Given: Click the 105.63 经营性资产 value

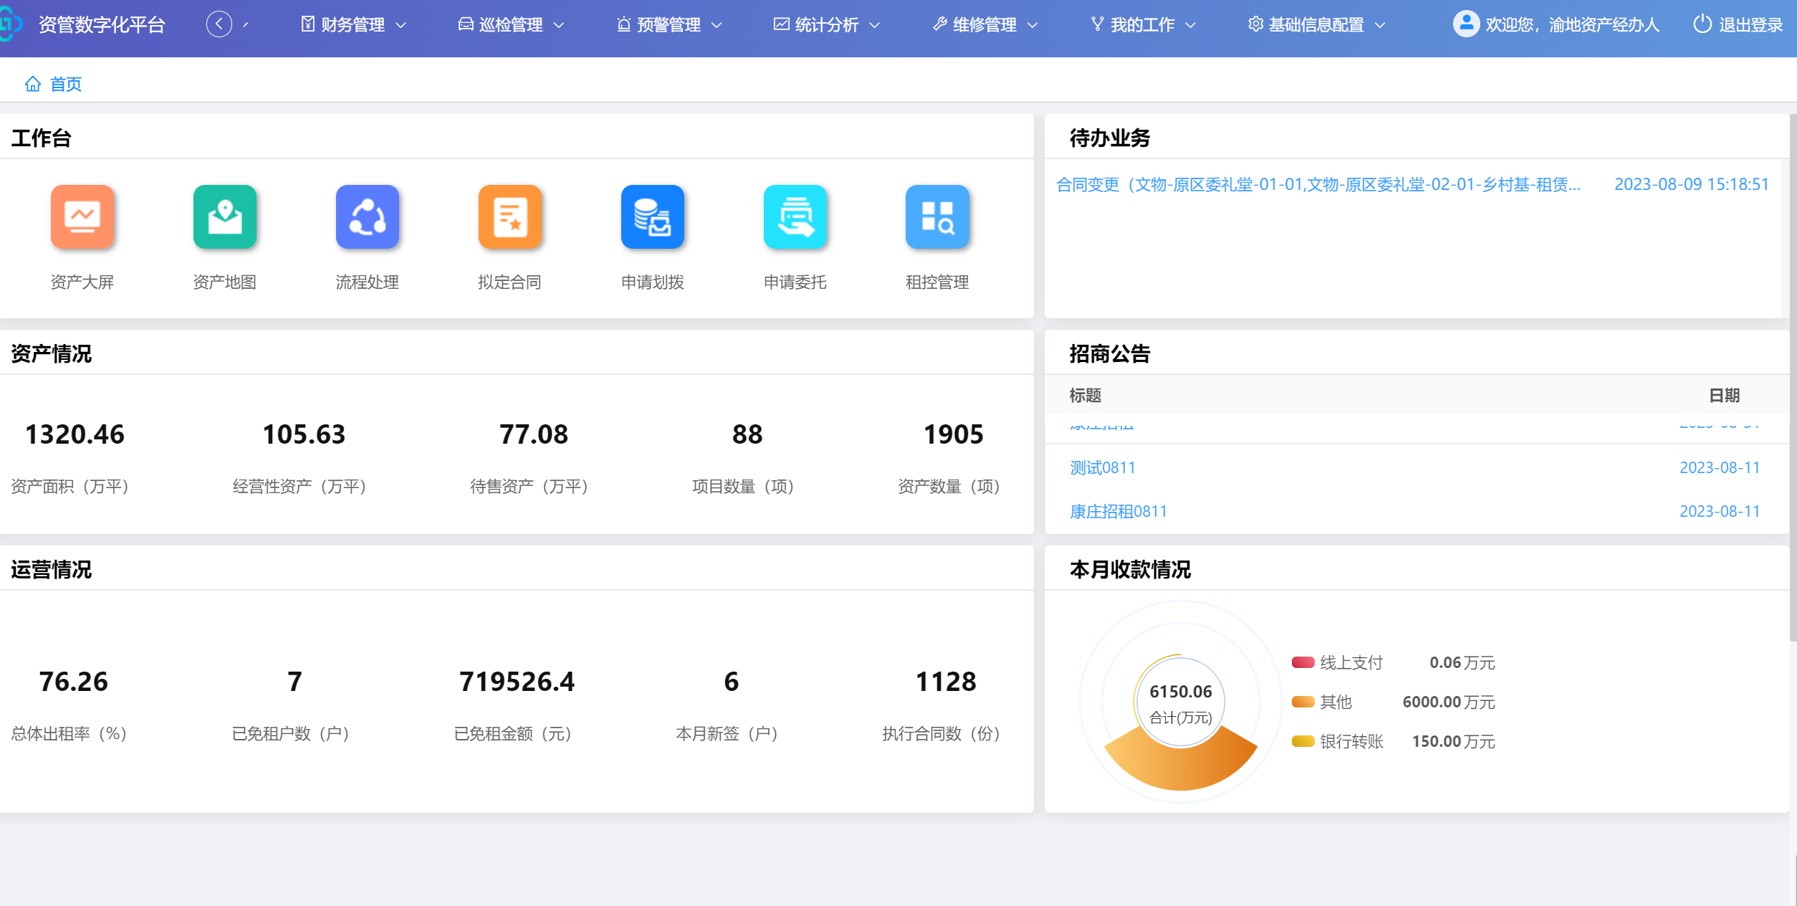Looking at the screenshot, I should 304,434.
